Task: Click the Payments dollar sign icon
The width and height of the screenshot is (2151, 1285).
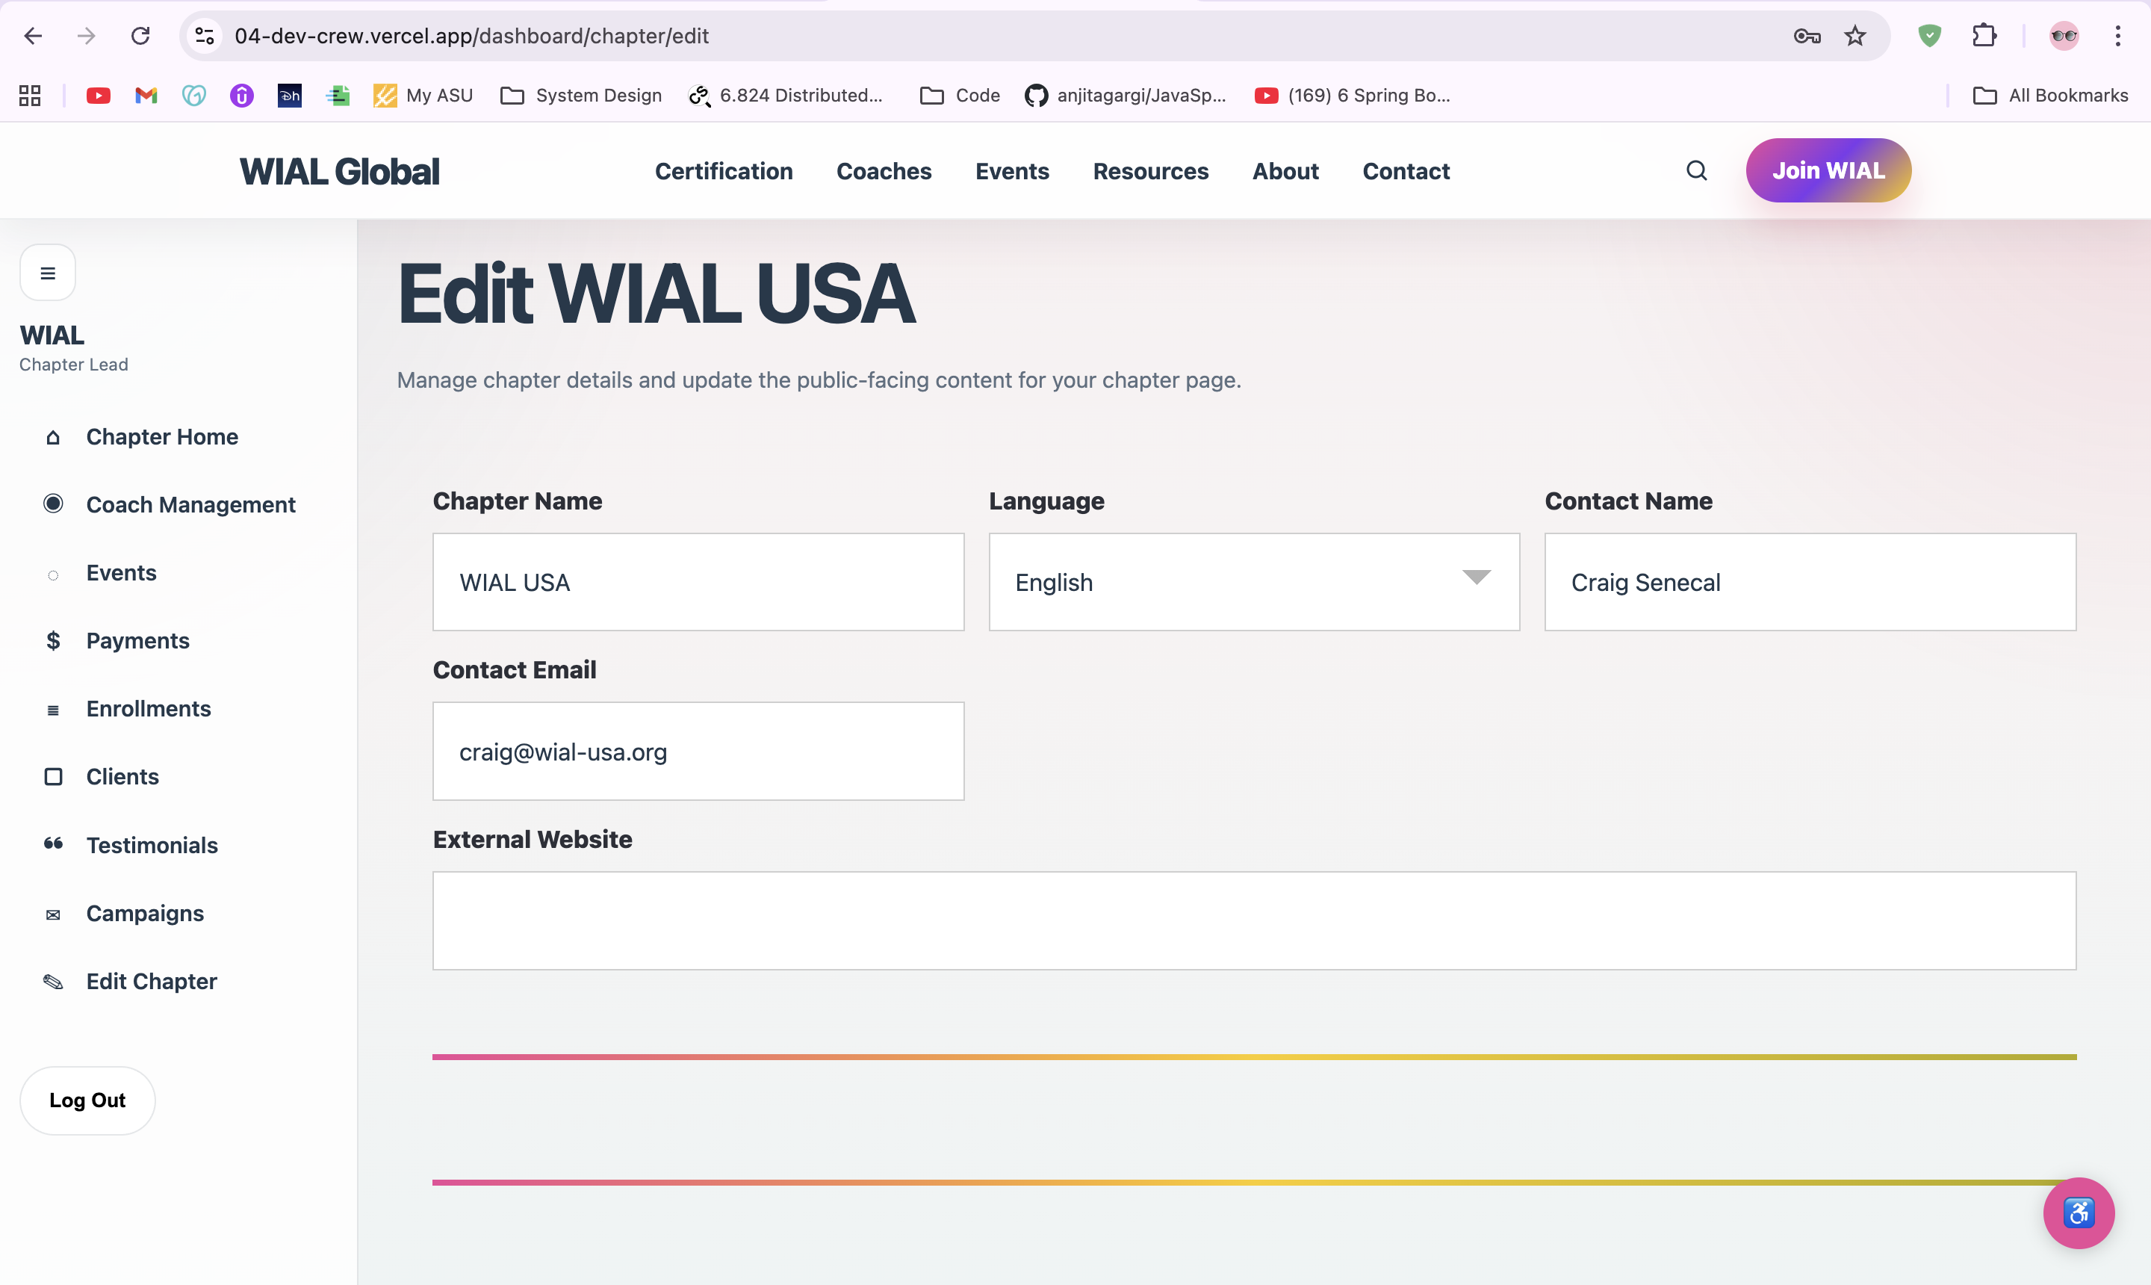Action: (x=53, y=641)
